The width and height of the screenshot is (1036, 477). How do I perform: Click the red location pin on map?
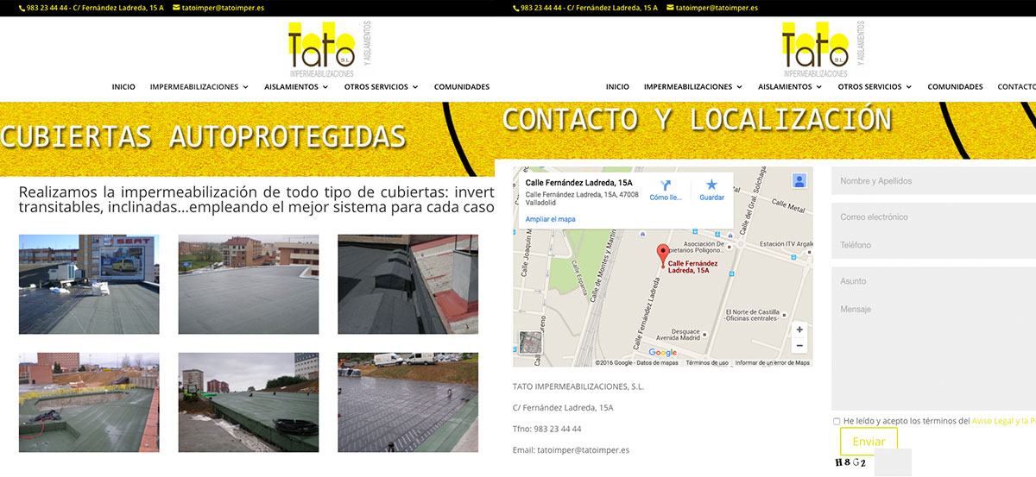click(662, 254)
